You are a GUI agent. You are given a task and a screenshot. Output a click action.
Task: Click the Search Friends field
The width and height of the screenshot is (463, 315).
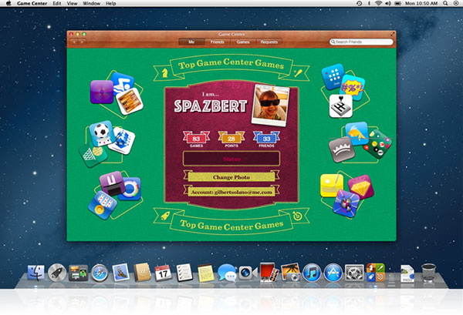click(x=361, y=42)
